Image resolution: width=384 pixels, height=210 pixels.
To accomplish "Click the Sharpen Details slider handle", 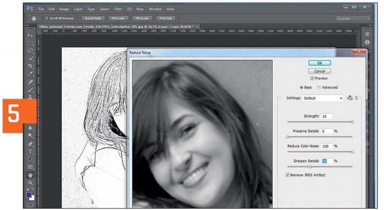I will coord(310,166).
